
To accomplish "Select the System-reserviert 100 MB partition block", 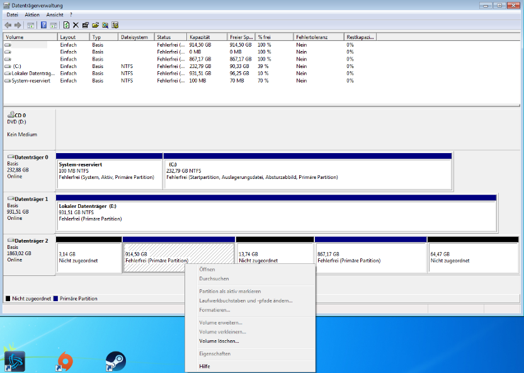I will point(109,171).
